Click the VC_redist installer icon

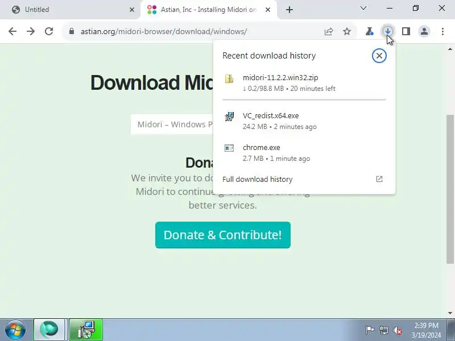(229, 117)
